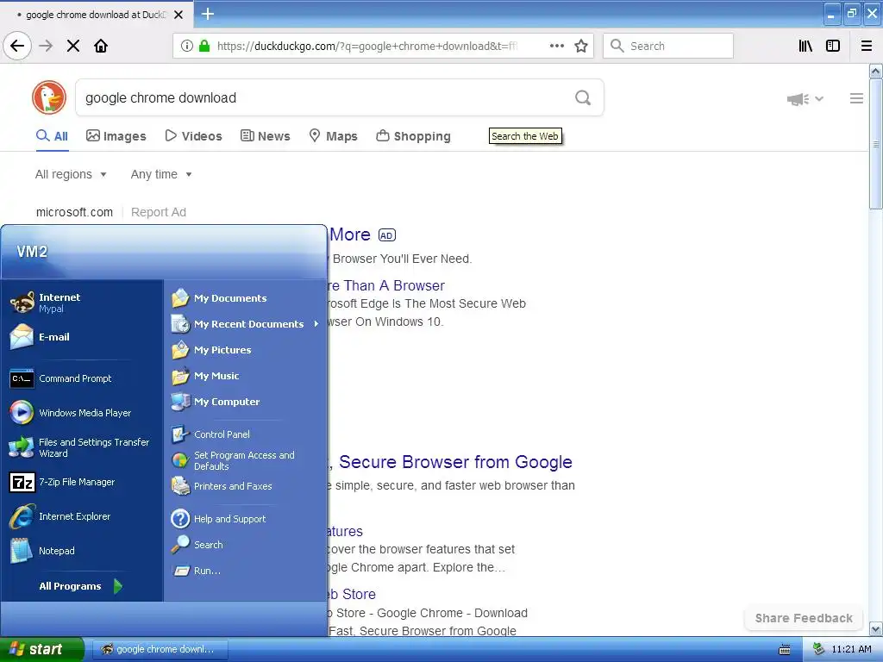Click the system tray network icon

[819, 649]
